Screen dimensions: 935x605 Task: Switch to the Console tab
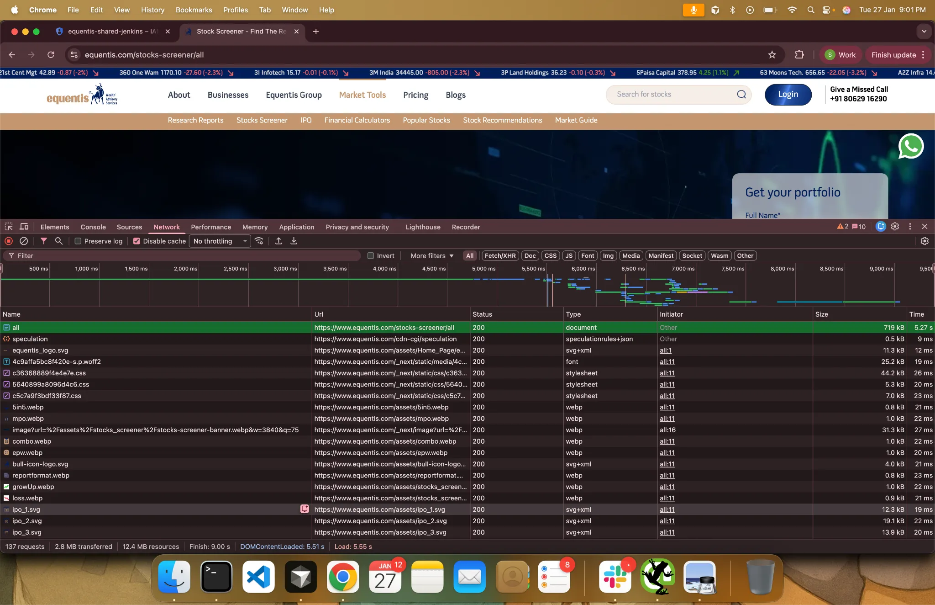(x=93, y=227)
